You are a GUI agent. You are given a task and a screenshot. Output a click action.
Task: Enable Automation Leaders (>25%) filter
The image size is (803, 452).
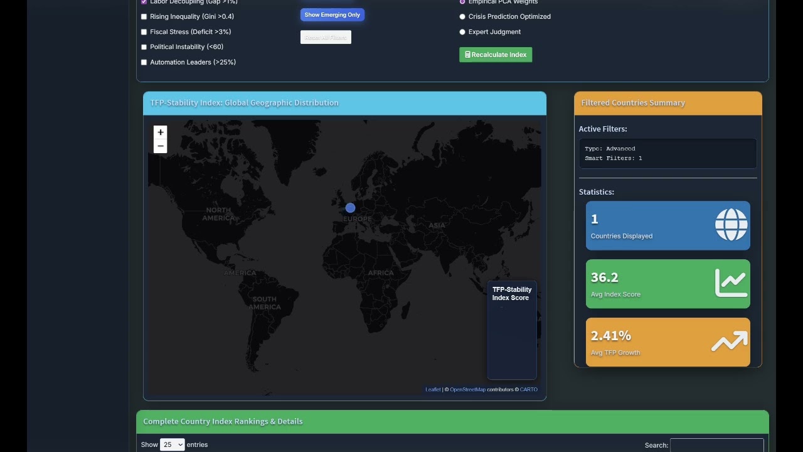click(x=144, y=62)
